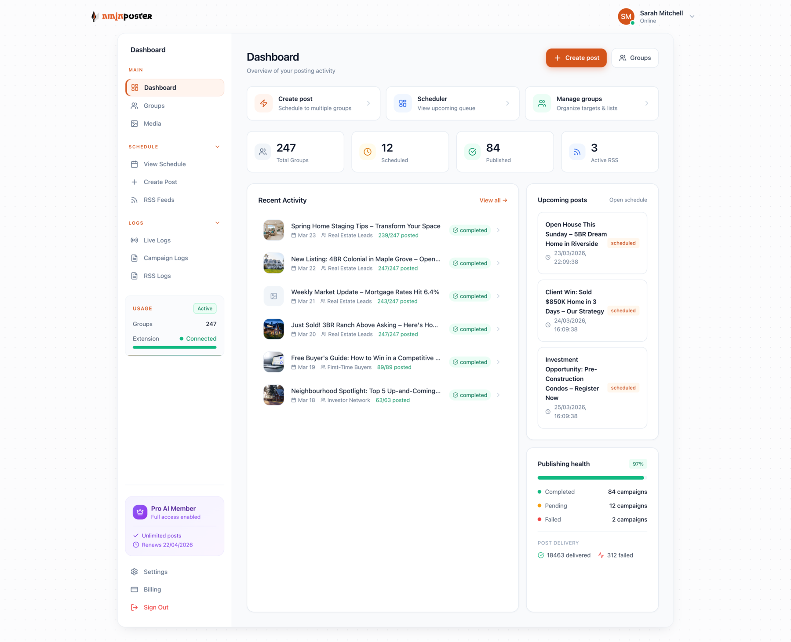Expand the Spring Home Staging Tips activity row
The height and width of the screenshot is (642, 791).
[x=498, y=230]
